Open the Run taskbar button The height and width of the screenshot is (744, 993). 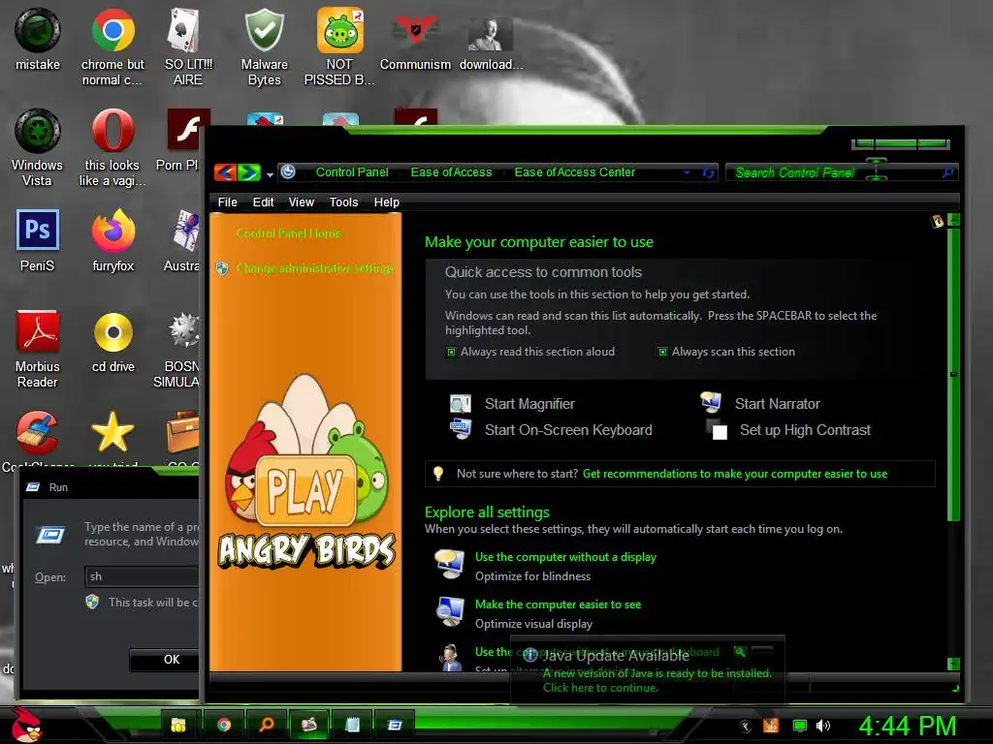395,725
